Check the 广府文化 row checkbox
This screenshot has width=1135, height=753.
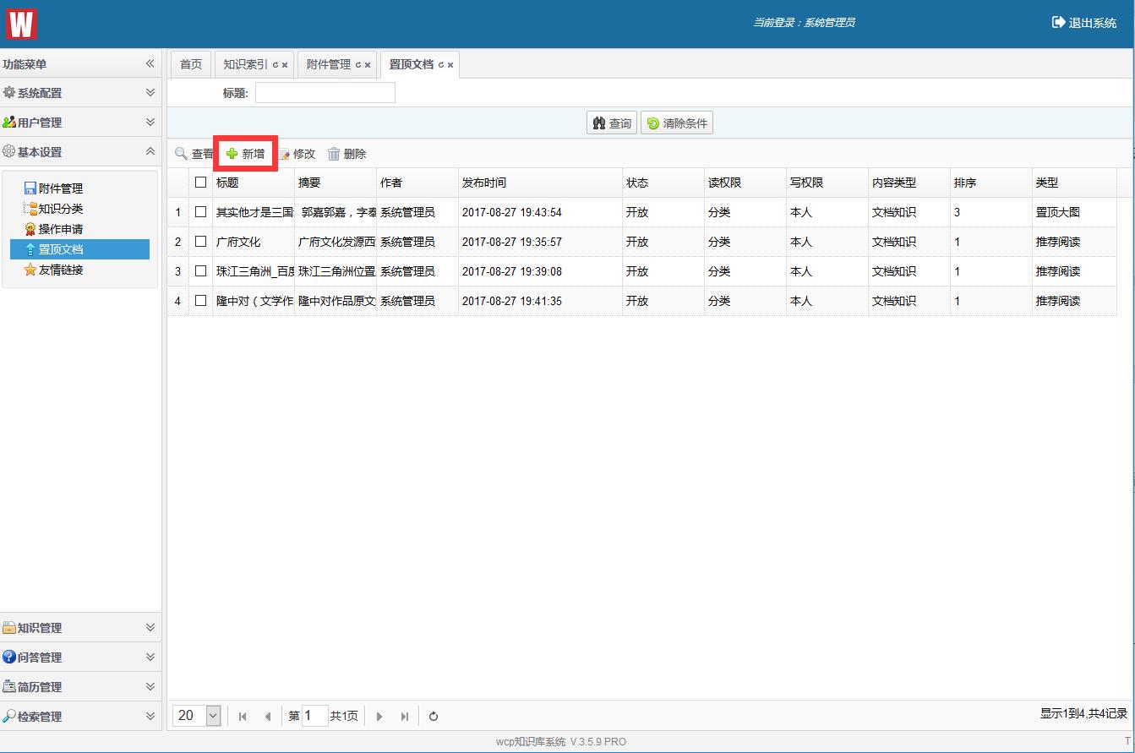[x=200, y=241]
